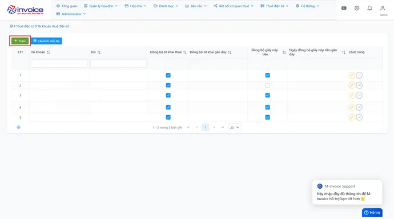Viewport: 394px width, 219px height.
Task: Enable row 2 Đồng bộ giấy nộp tiền checkbox
Action: coord(267,86)
